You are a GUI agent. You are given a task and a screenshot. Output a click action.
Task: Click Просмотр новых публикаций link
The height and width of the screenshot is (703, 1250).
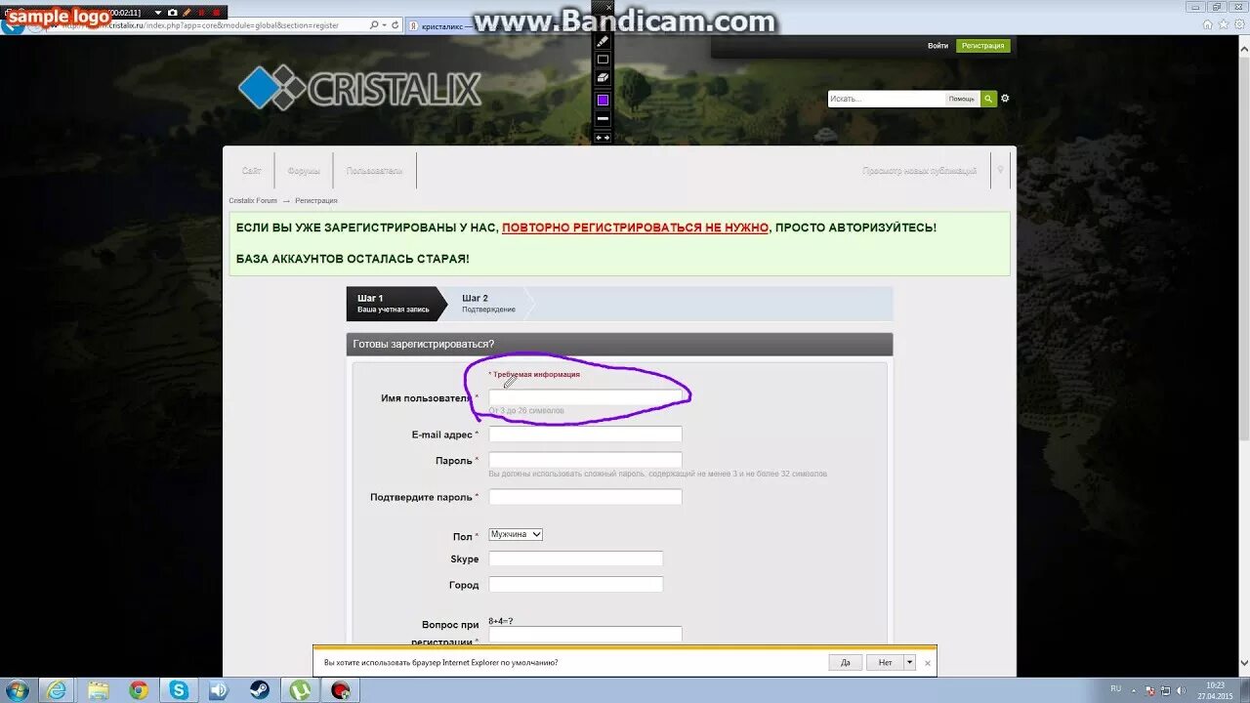919,171
